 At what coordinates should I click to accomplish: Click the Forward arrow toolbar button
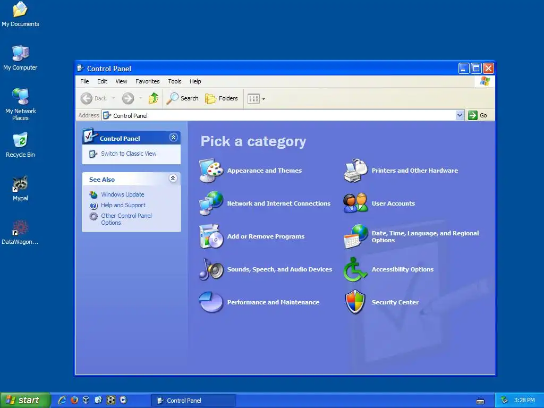[x=128, y=98]
